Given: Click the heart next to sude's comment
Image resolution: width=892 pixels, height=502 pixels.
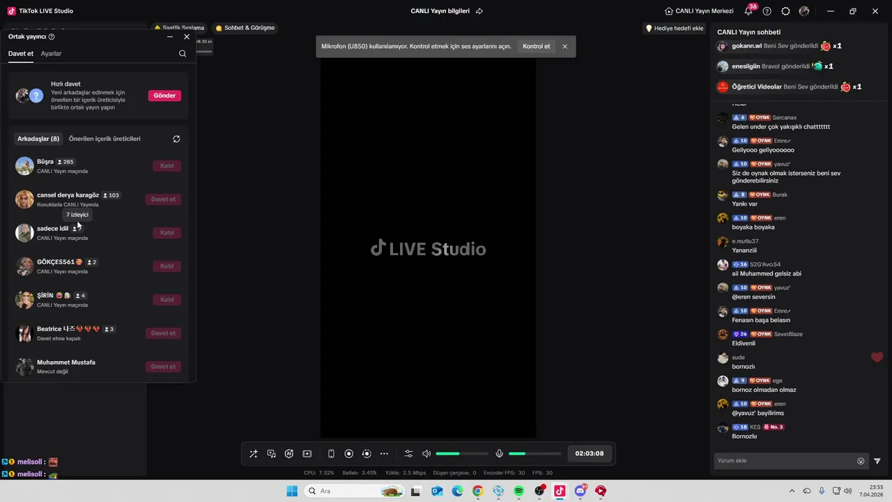Looking at the screenshot, I should (x=877, y=357).
